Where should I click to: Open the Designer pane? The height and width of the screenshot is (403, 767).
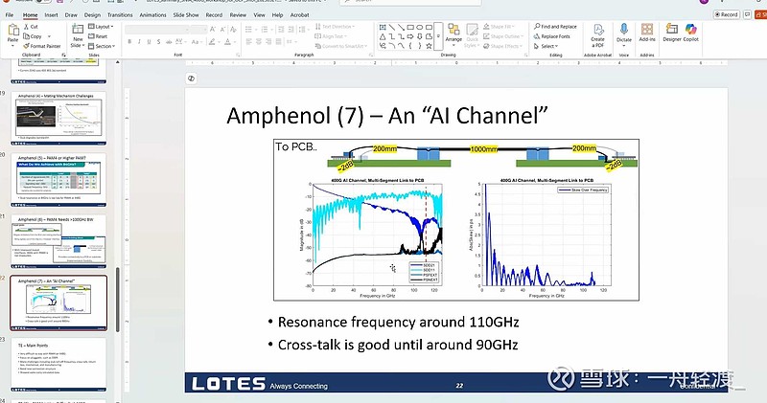click(672, 33)
